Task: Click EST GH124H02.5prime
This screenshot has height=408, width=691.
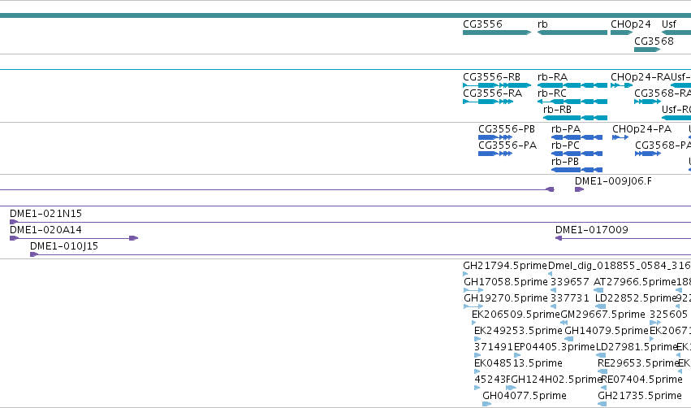Action: 511,387
